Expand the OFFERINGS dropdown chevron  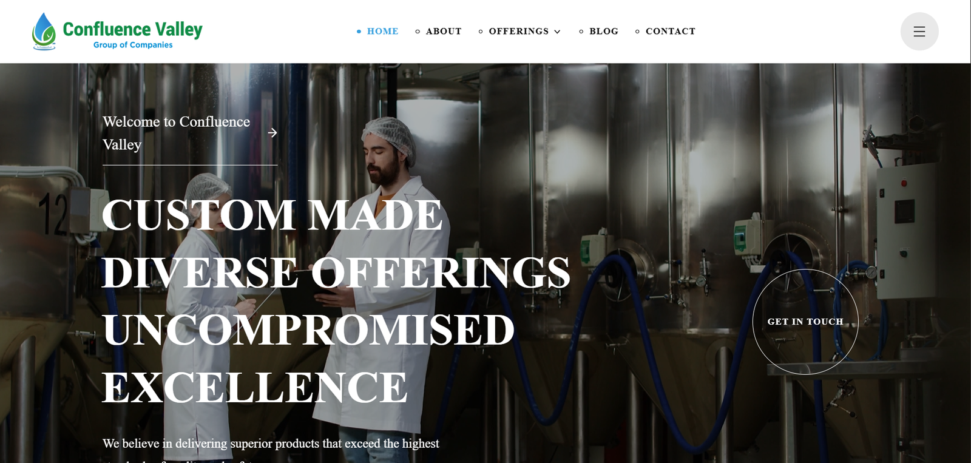(557, 32)
